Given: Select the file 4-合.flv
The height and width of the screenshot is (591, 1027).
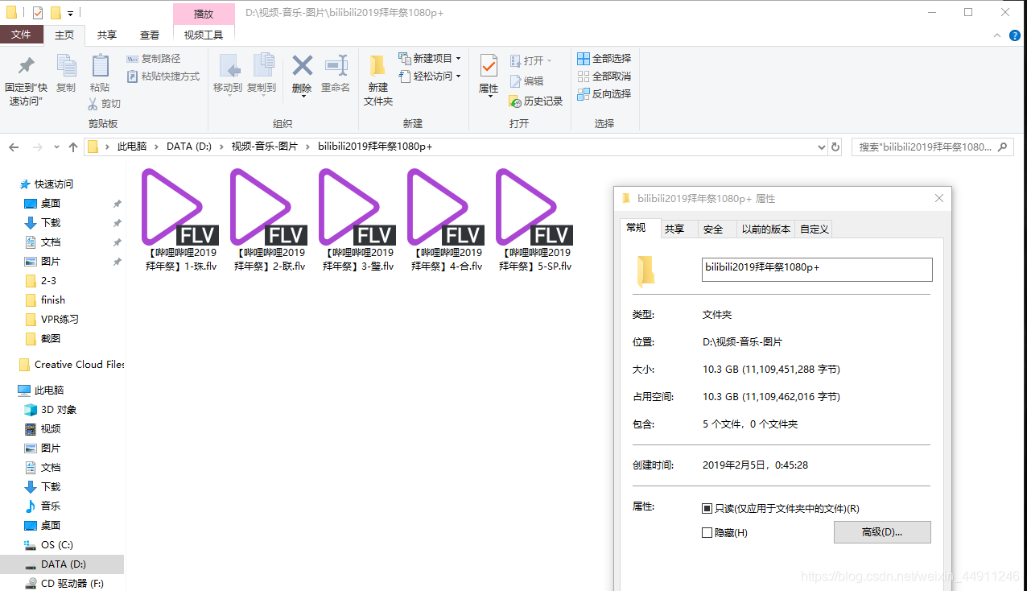Looking at the screenshot, I should click(447, 220).
